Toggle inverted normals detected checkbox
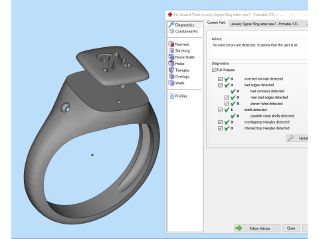Screen dimensions: 319x239 pos(220,79)
